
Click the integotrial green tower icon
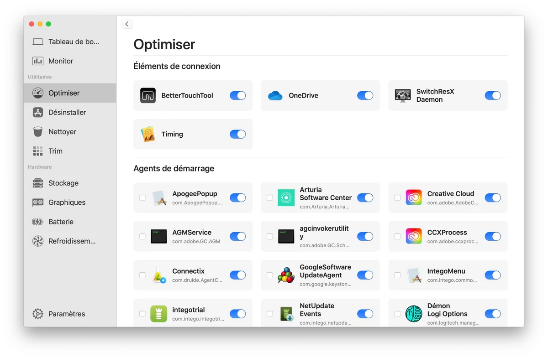point(159,314)
